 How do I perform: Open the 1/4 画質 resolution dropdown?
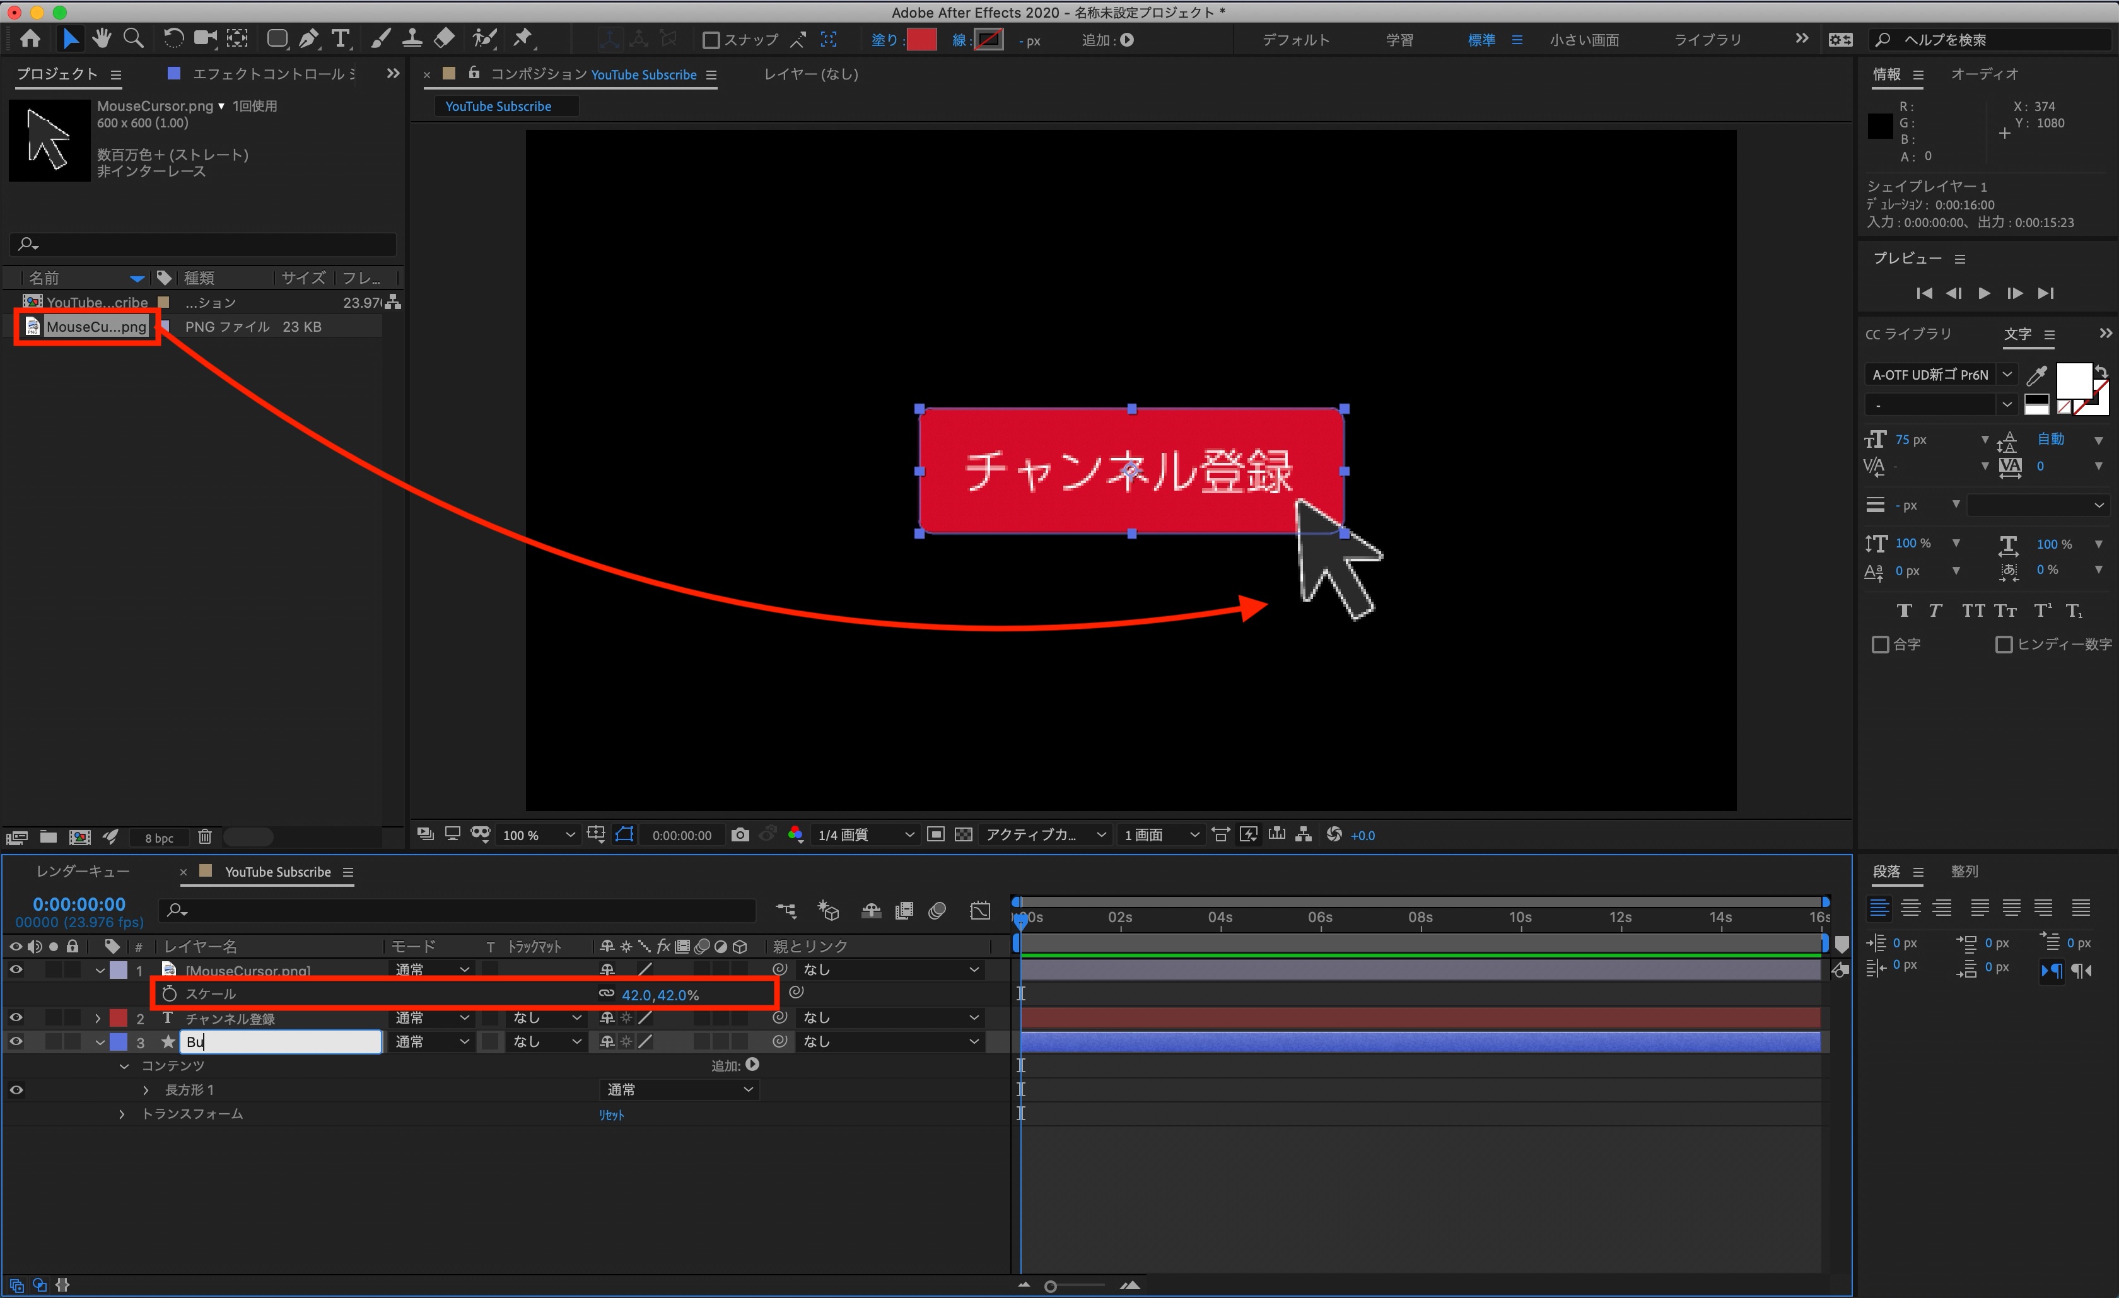865,834
